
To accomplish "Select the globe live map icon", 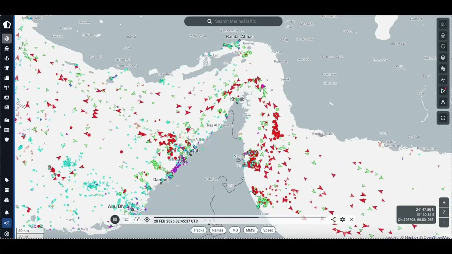I will coord(7,38).
